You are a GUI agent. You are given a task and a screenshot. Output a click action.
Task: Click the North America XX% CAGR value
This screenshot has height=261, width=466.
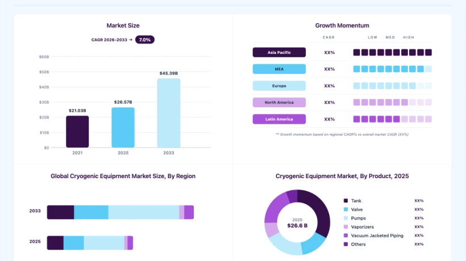329,102
